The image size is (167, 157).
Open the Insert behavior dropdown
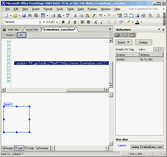click(124, 42)
